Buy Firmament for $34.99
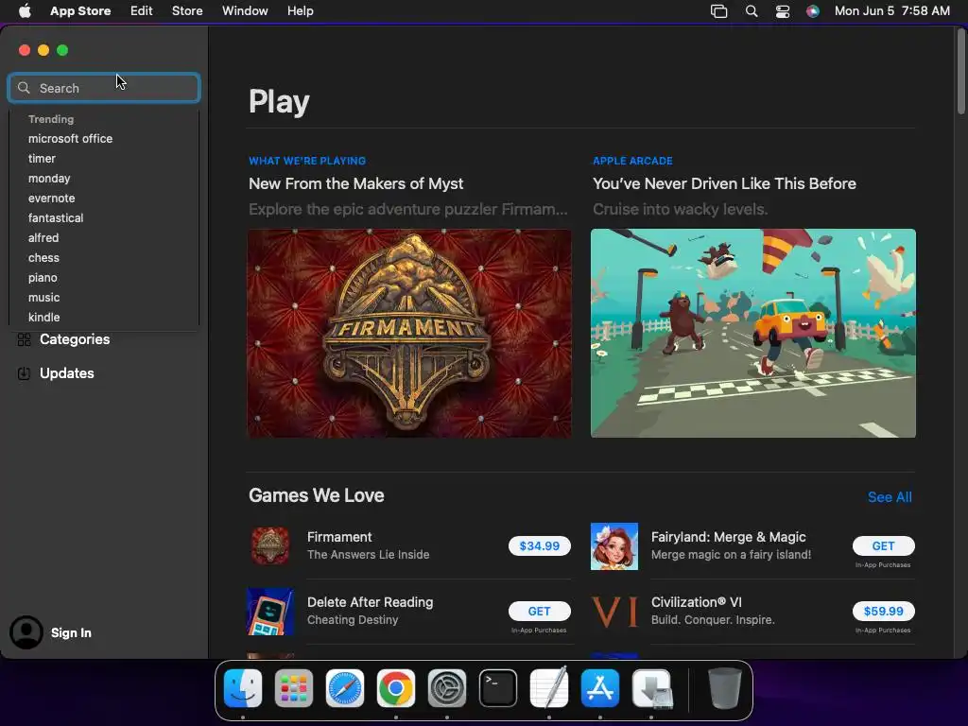 (540, 545)
